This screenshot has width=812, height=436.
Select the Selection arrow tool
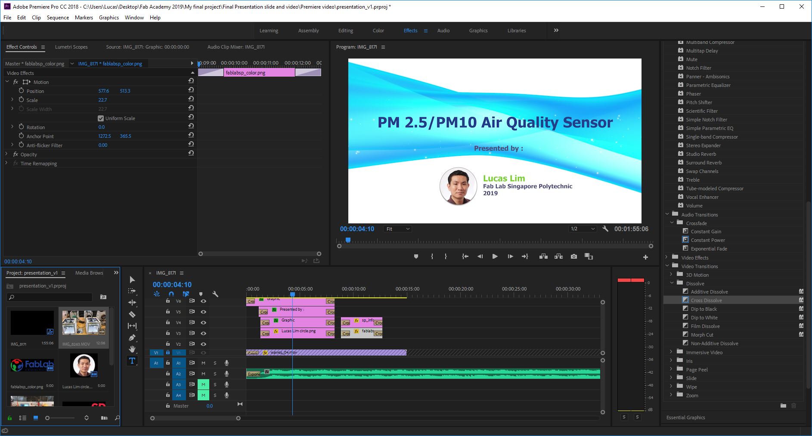point(132,280)
